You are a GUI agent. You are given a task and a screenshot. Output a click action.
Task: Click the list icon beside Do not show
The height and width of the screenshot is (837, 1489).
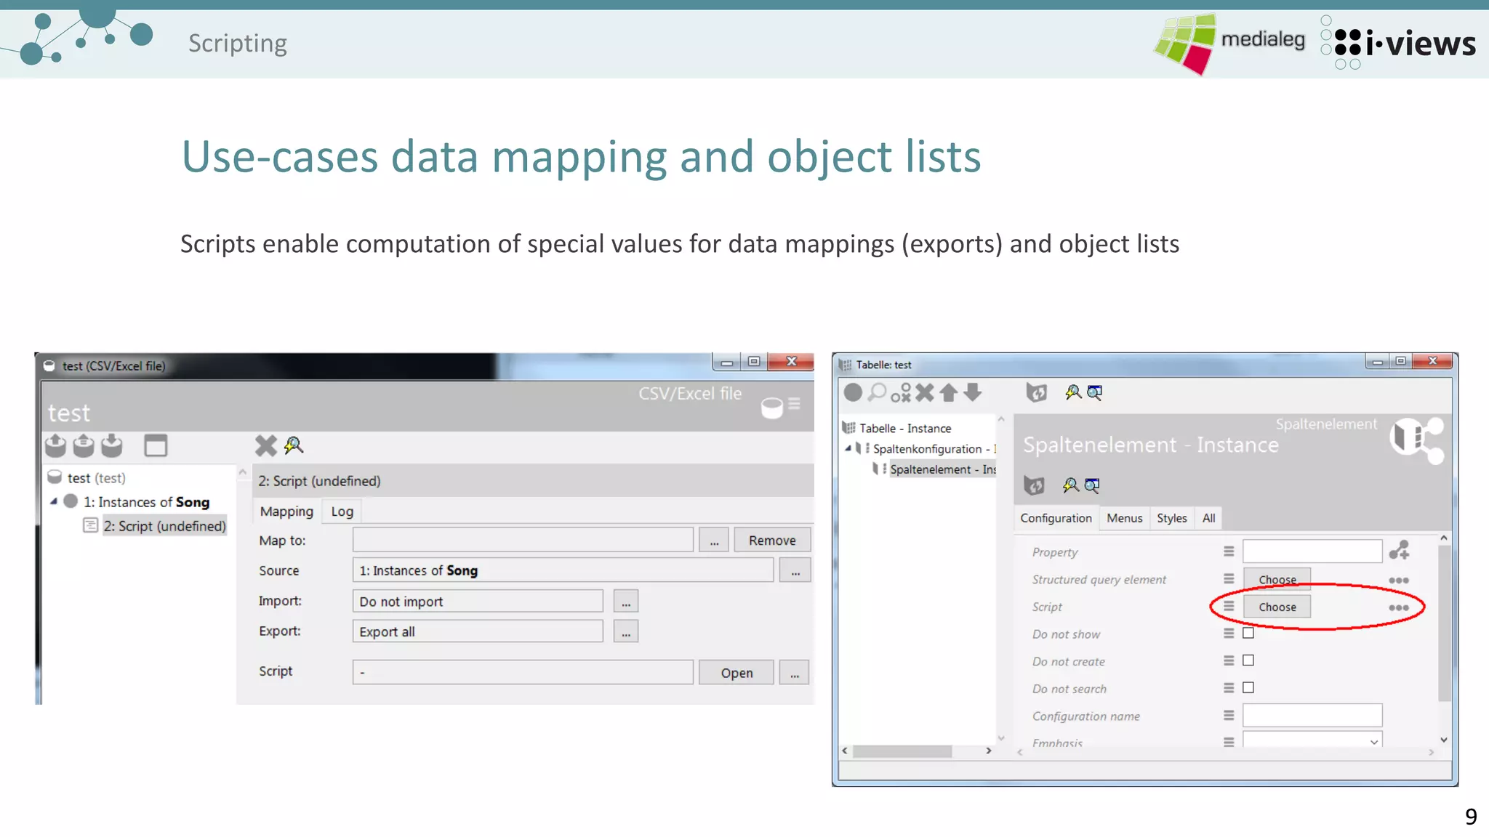(1229, 634)
